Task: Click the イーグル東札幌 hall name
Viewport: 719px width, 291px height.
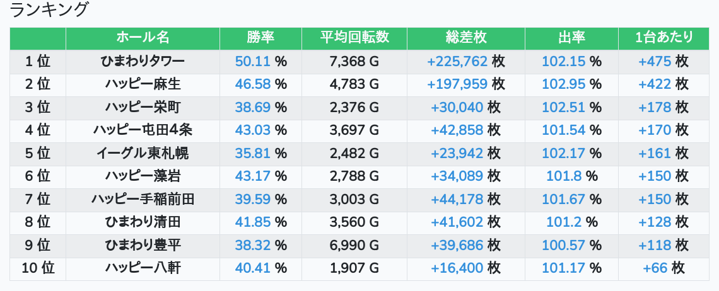Action: tap(143, 153)
